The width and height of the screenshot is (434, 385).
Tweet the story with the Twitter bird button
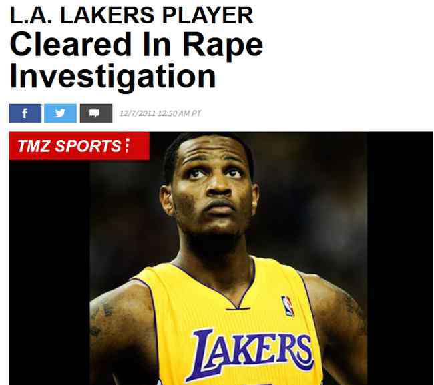pyautogui.click(x=60, y=113)
